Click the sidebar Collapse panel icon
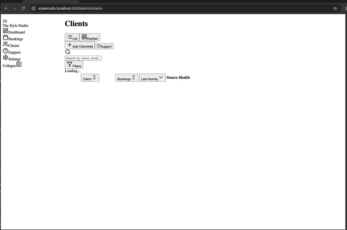The width and height of the screenshot is (347, 230). [x=19, y=64]
